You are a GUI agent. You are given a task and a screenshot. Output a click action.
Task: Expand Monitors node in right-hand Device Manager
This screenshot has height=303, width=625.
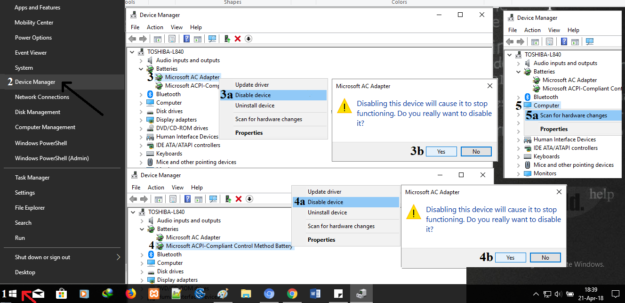coord(519,173)
